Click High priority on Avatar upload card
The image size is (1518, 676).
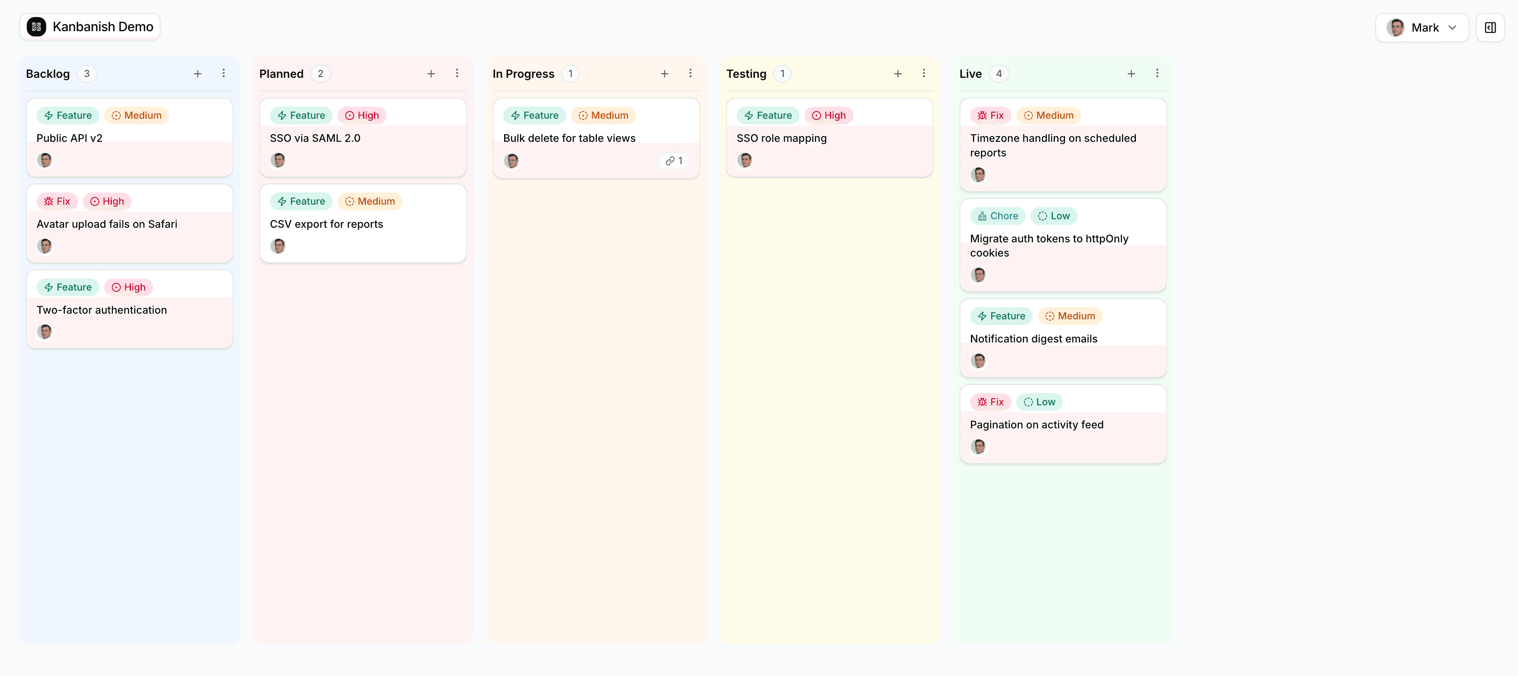(107, 201)
